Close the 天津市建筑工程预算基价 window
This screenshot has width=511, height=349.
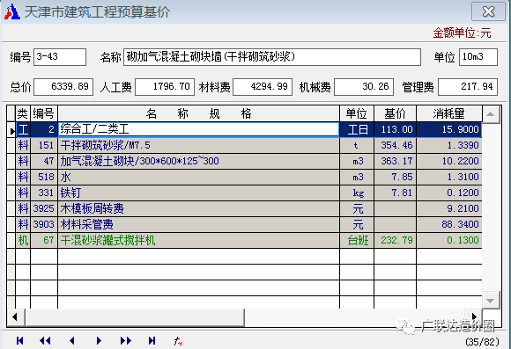click(488, 12)
